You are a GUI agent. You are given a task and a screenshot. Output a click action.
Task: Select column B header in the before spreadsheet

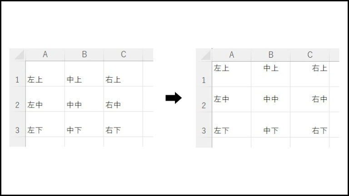(x=84, y=54)
